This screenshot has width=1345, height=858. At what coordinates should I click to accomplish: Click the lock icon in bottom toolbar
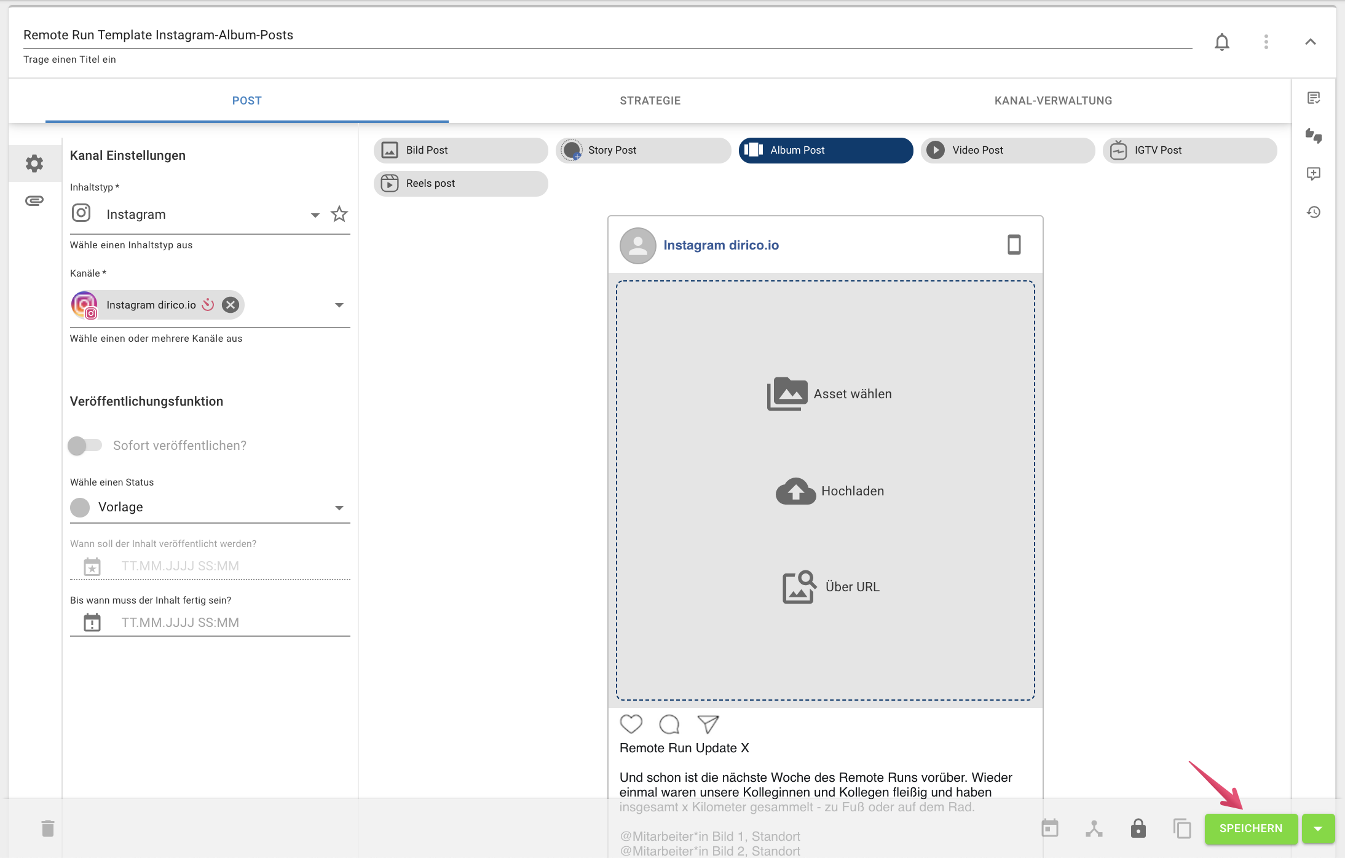pos(1138,828)
